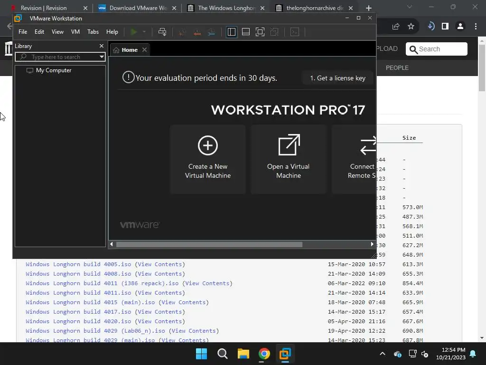Open the Help menu in VMware
This screenshot has width=486, height=365.
coord(112,32)
